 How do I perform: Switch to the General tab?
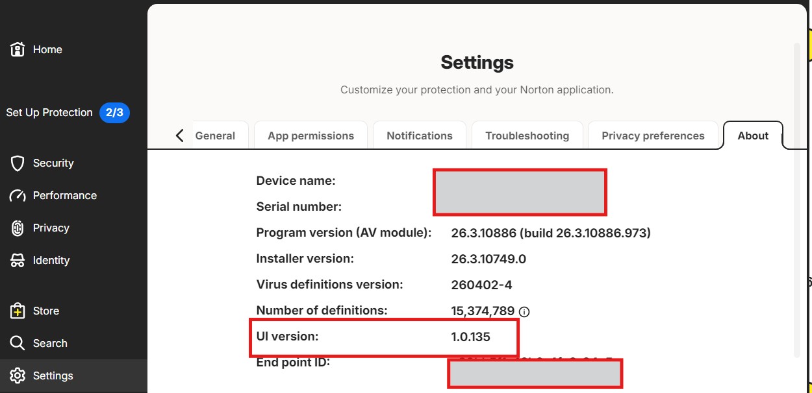pyautogui.click(x=215, y=136)
